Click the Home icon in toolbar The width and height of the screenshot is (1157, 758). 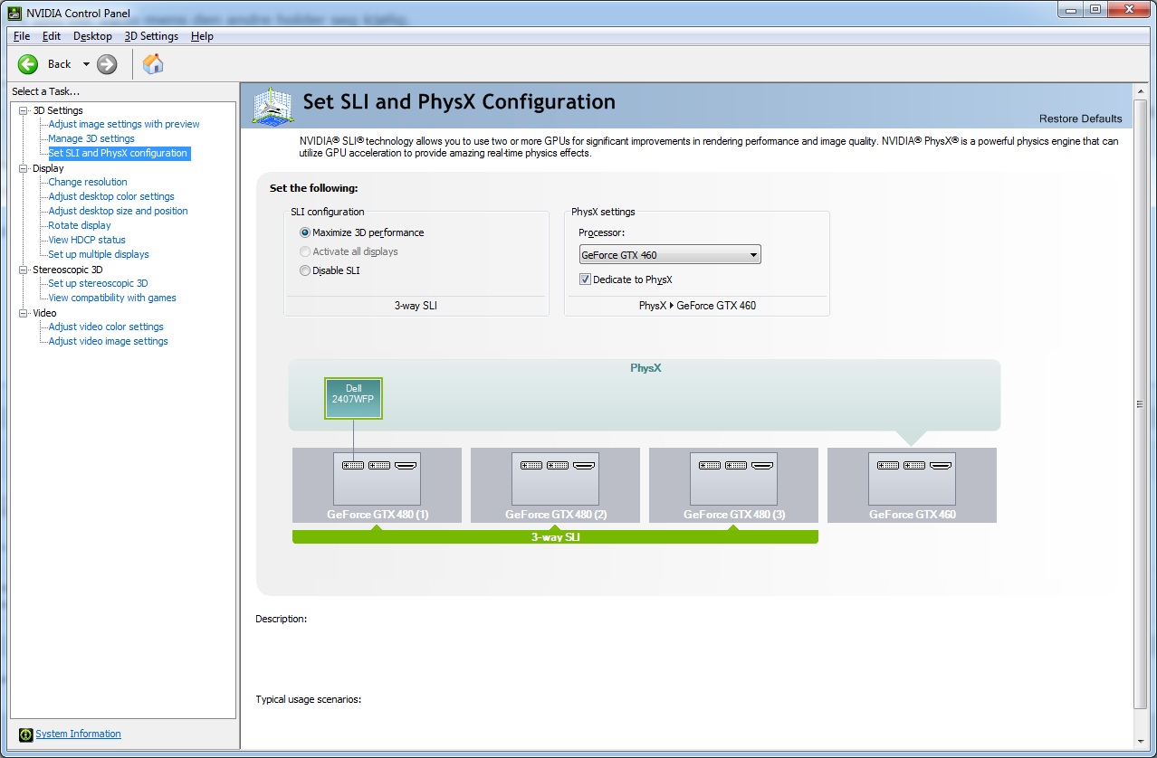coord(153,63)
